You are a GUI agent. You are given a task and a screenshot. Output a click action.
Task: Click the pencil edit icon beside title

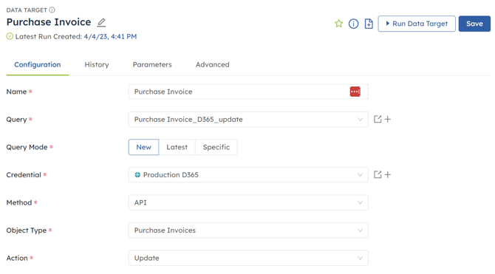click(x=101, y=22)
